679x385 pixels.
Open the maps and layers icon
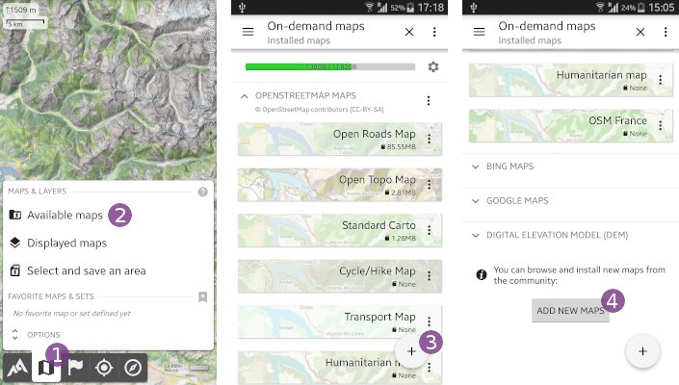click(46, 368)
